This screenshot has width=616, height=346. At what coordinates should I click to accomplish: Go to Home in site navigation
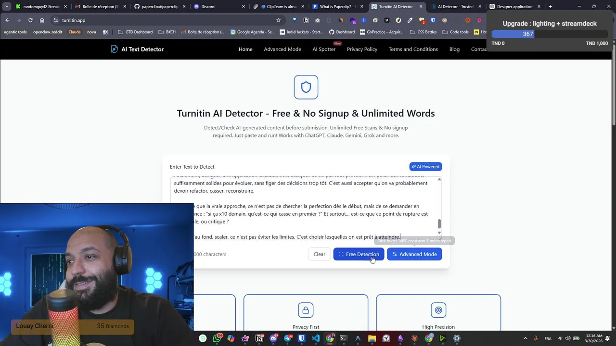coord(245,49)
